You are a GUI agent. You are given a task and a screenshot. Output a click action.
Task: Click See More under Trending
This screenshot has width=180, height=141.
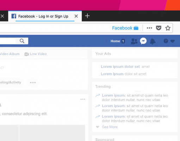coord(110,127)
